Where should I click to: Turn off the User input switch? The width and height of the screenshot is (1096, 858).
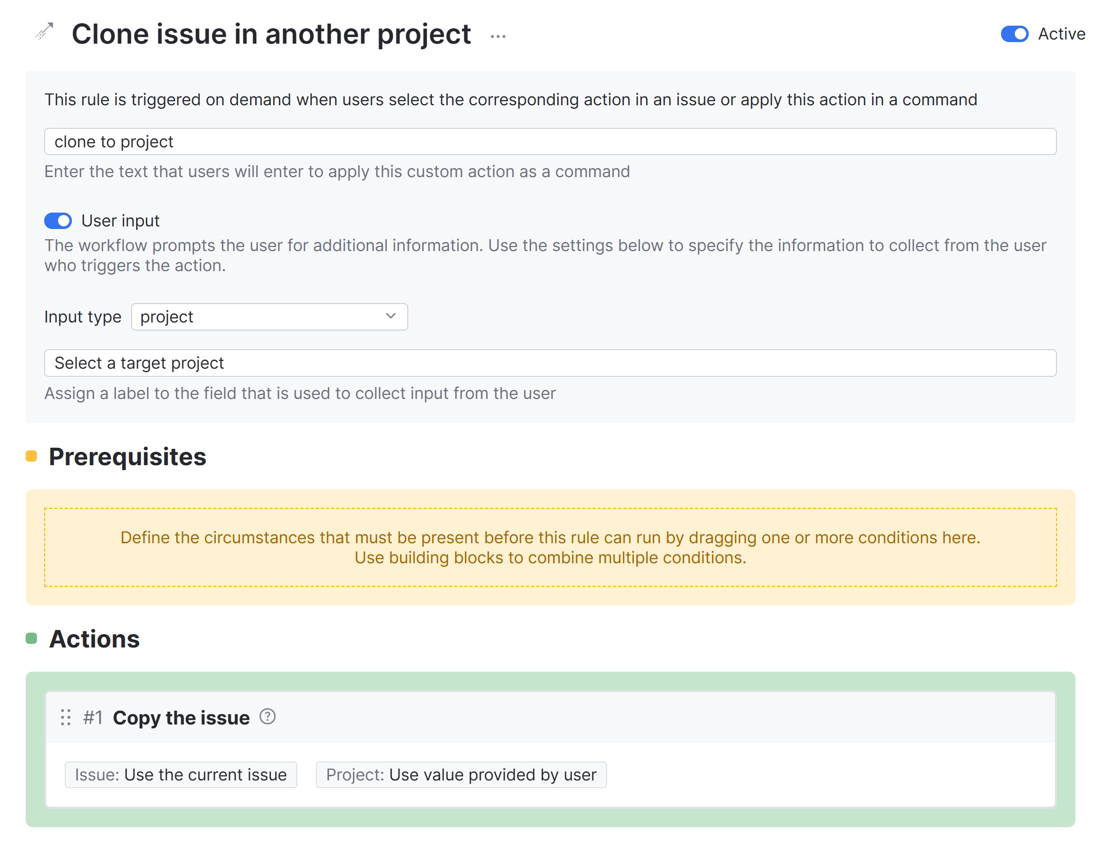(x=58, y=221)
